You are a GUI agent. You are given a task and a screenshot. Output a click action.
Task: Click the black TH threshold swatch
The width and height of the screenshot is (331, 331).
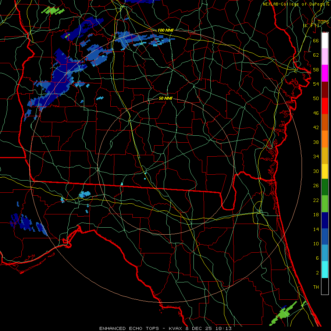(325, 286)
